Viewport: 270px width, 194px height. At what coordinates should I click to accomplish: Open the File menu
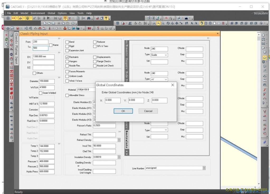pos(9,13)
